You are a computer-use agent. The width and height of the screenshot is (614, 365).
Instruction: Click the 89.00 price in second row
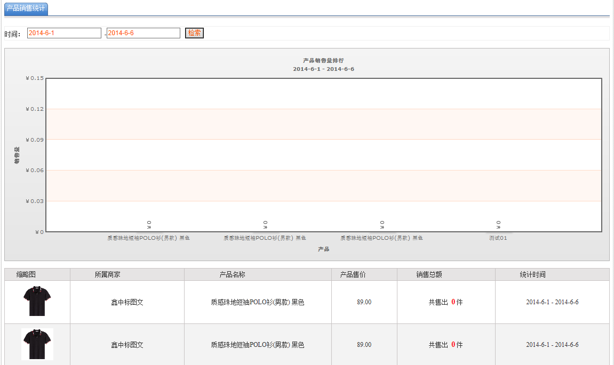pos(364,345)
